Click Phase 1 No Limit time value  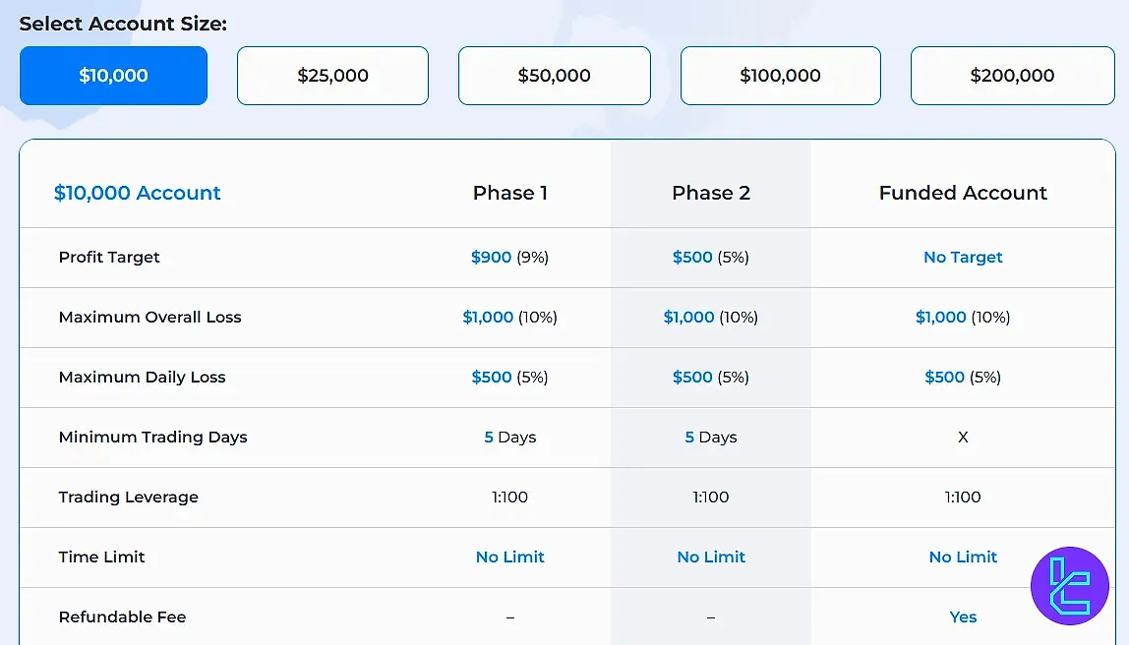(x=509, y=557)
